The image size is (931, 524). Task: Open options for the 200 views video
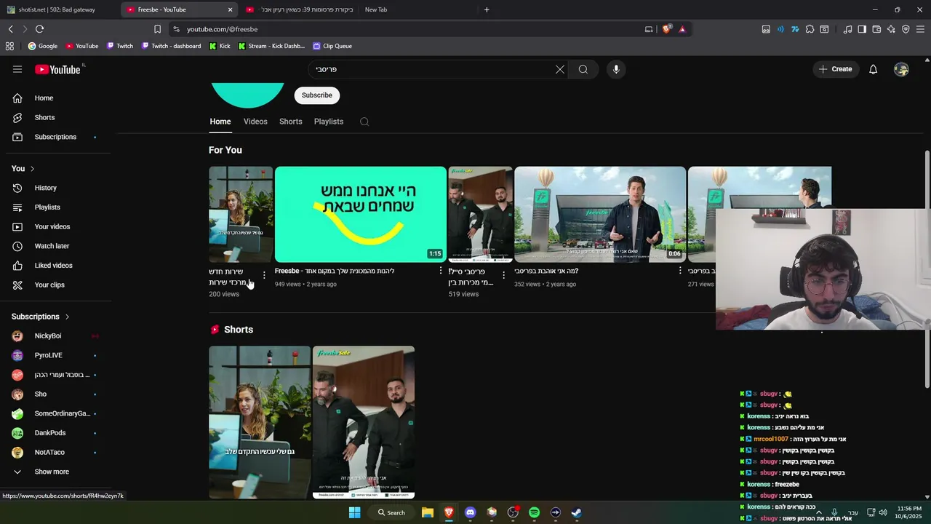coord(264,275)
